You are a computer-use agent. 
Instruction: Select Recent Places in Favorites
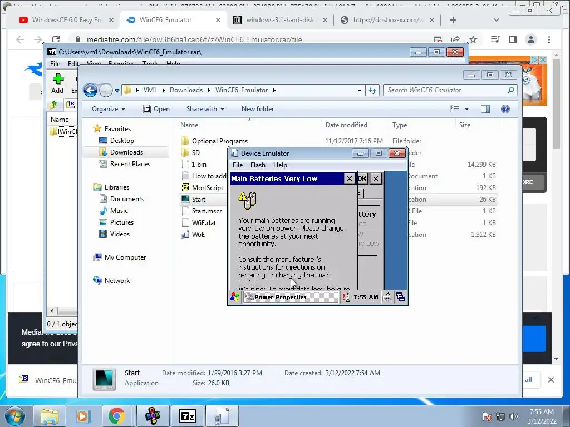click(x=130, y=164)
